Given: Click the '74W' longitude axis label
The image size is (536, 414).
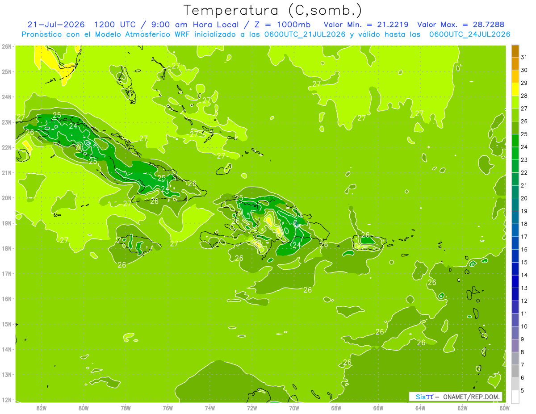Looking at the screenshot, I should click(x=210, y=408).
